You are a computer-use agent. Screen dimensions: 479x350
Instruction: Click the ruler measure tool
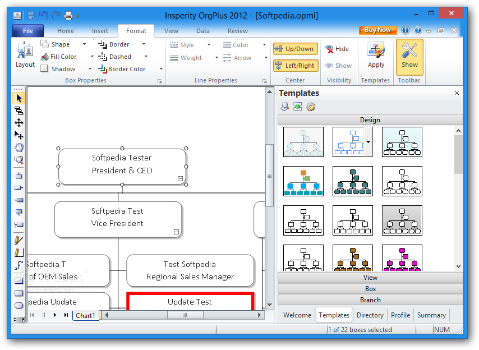coord(19,252)
